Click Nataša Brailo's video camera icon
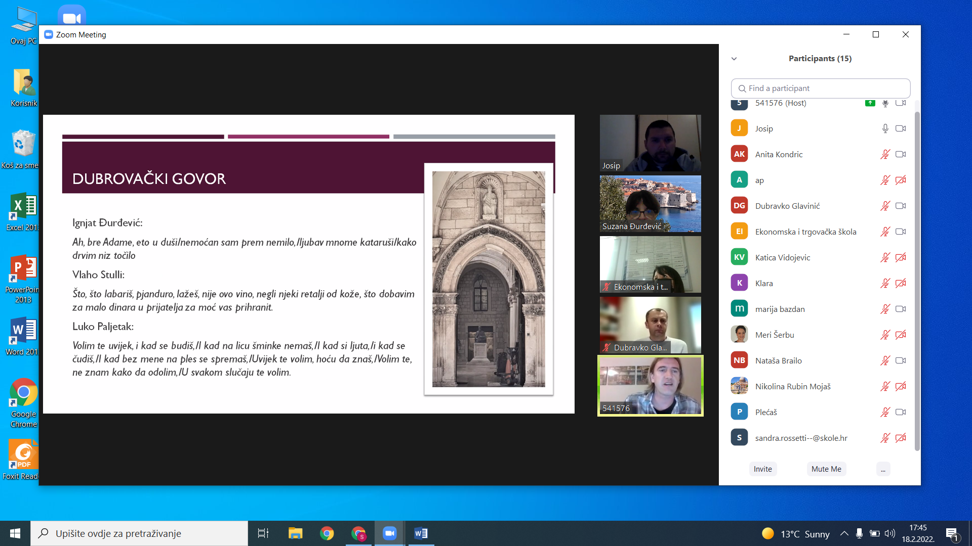This screenshot has width=972, height=546. click(x=901, y=360)
